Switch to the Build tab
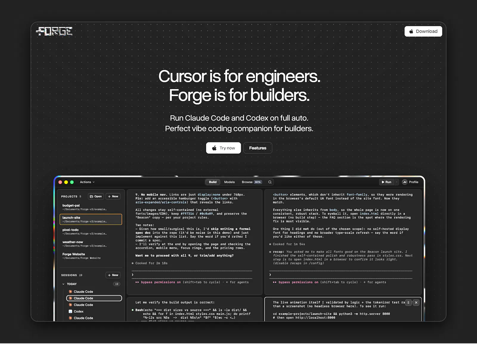 pos(213,182)
